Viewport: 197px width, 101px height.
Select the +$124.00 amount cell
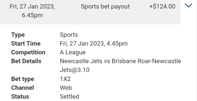click(x=162, y=12)
